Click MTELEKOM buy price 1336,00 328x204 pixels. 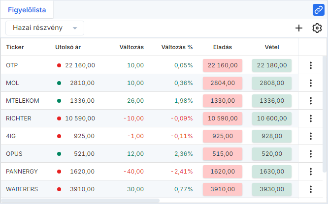tap(272, 101)
